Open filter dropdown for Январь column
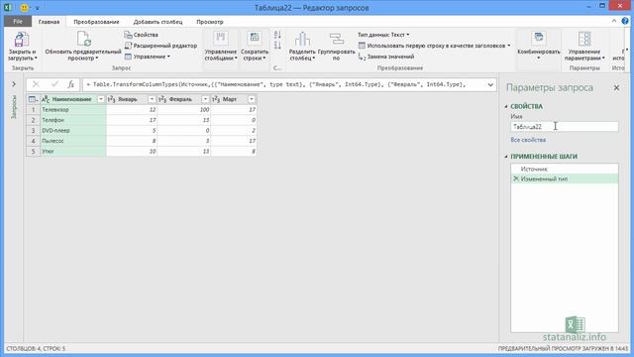Image resolution: width=634 pixels, height=357 pixels. point(152,99)
